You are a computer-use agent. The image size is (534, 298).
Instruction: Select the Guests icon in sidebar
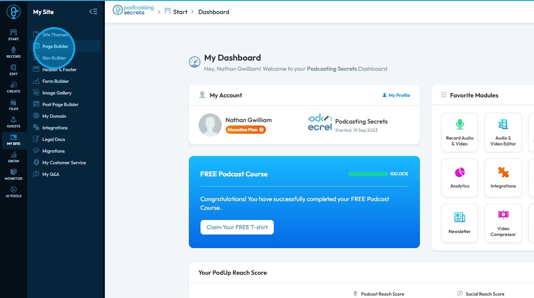tap(13, 122)
